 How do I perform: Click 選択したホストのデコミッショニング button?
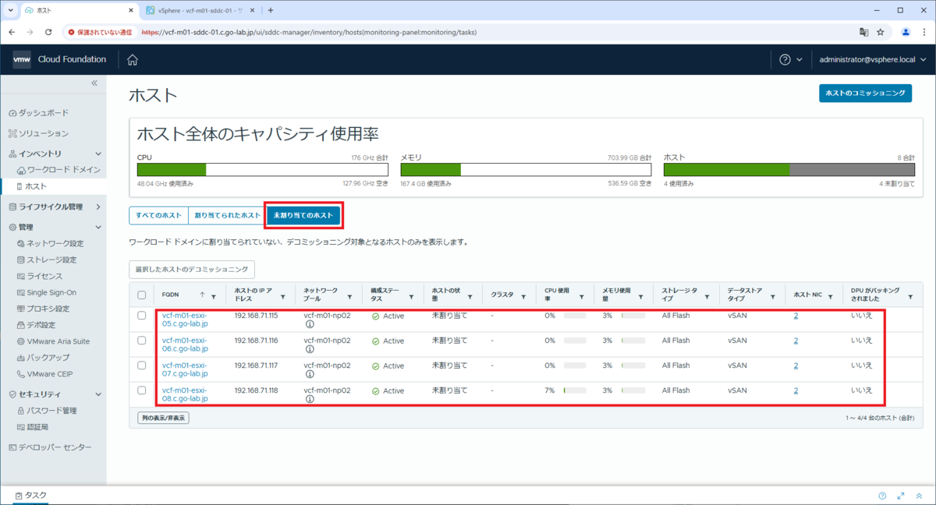(x=192, y=270)
